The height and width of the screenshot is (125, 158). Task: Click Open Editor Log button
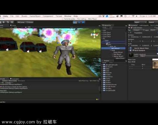pyautogui.click(x=94, y=81)
